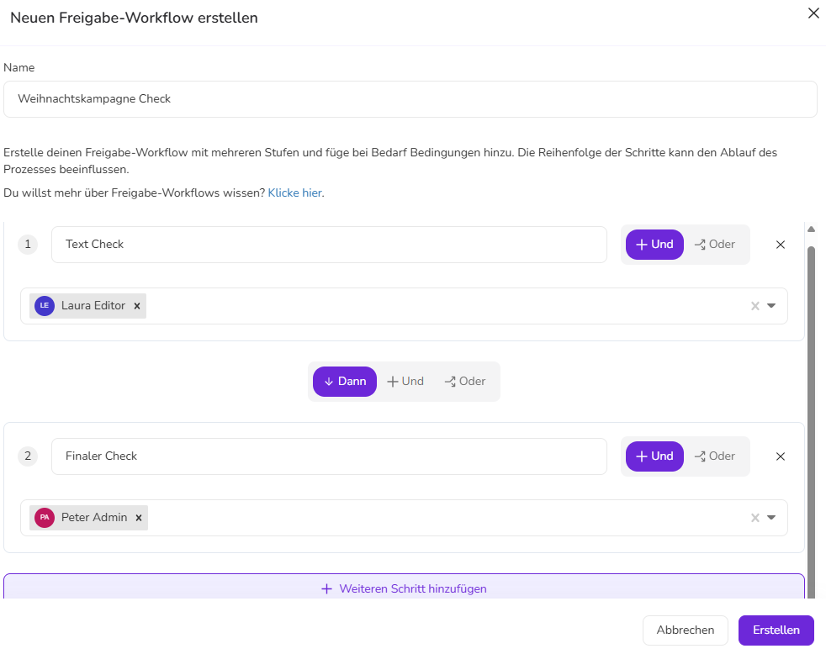Delete step 2 Finaler Check
The width and height of the screenshot is (826, 654).
(x=780, y=456)
